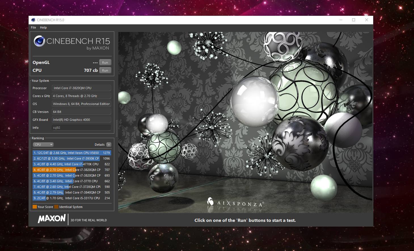Click the Cores x GHz value field

tap(81, 96)
